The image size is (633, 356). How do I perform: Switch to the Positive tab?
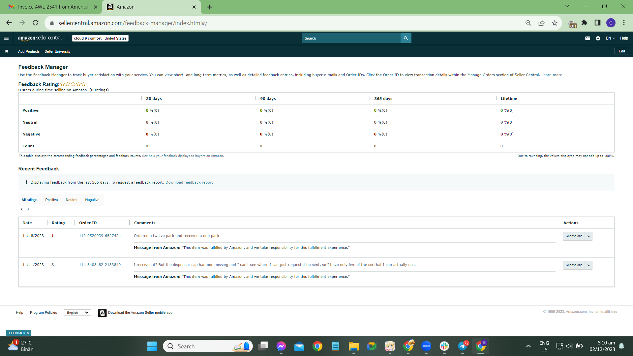[51, 200]
